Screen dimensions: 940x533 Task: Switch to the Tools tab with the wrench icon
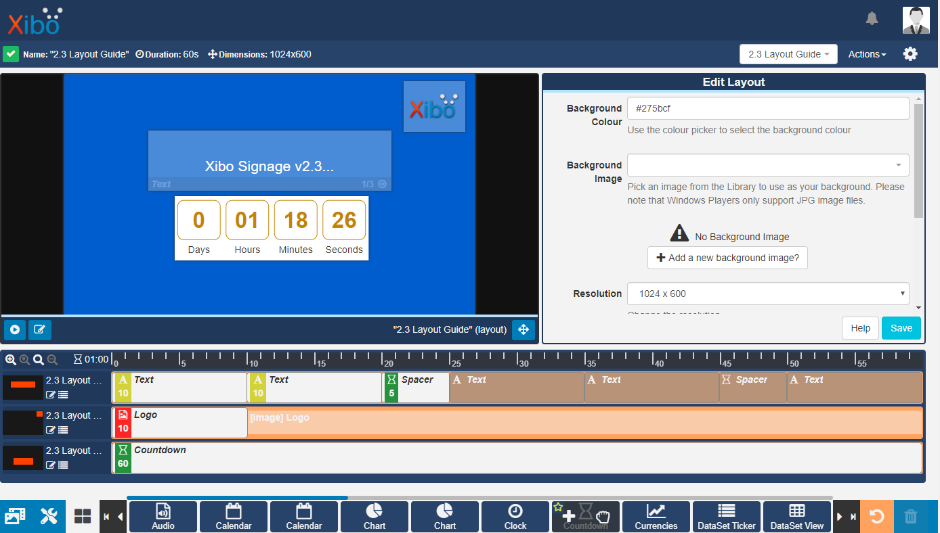coord(49,517)
